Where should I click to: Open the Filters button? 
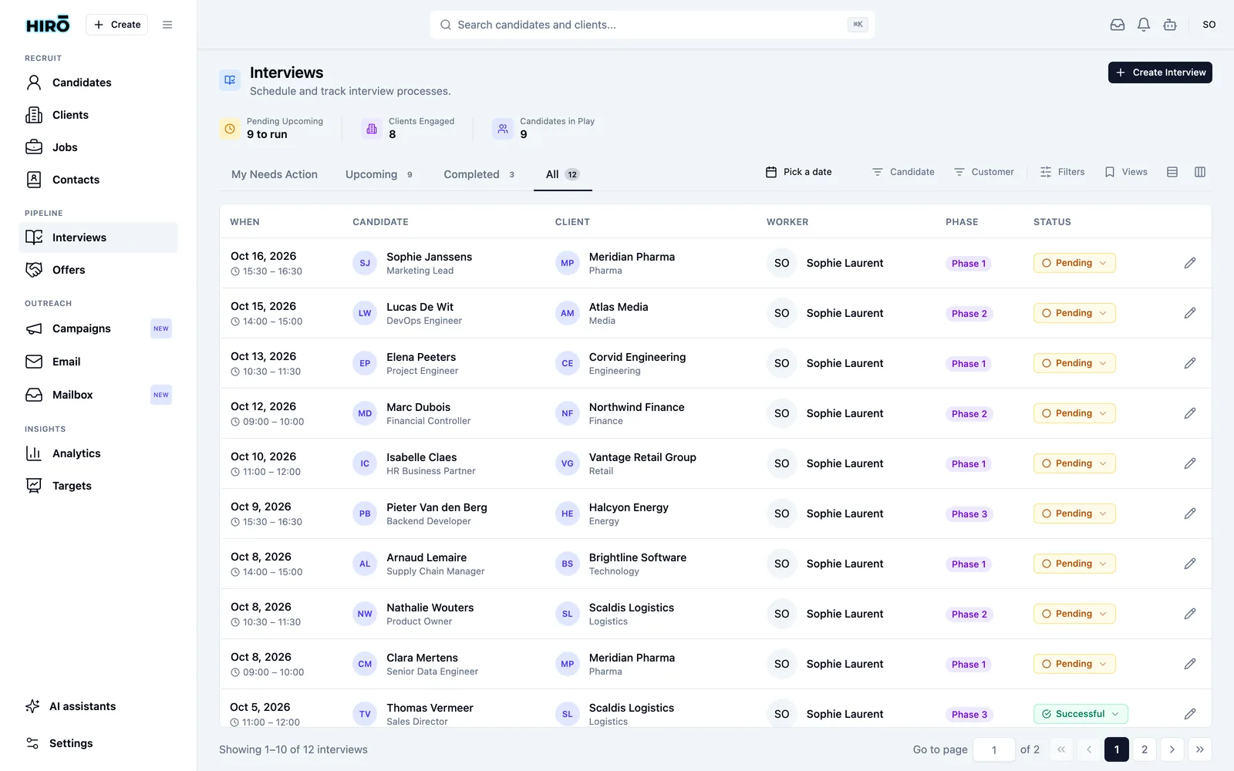[1062, 172]
